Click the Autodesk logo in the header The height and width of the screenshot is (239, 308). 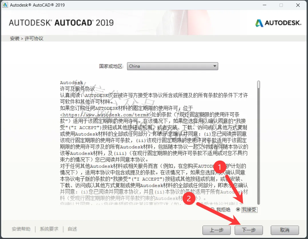pyautogui.click(x=278, y=23)
